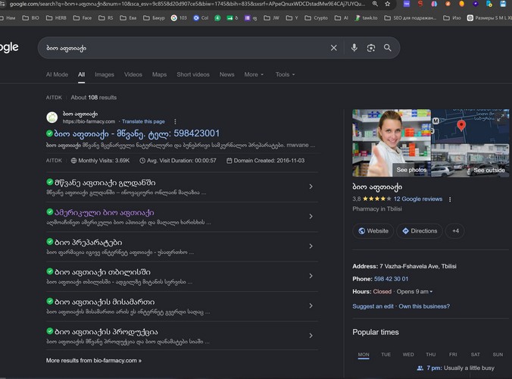The image size is (512, 379).
Task: Click the Directions button
Action: 420,231
